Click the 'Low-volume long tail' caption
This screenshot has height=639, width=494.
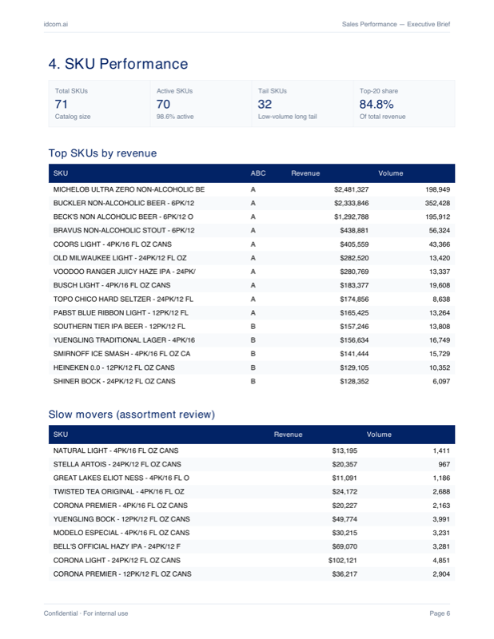(x=287, y=117)
